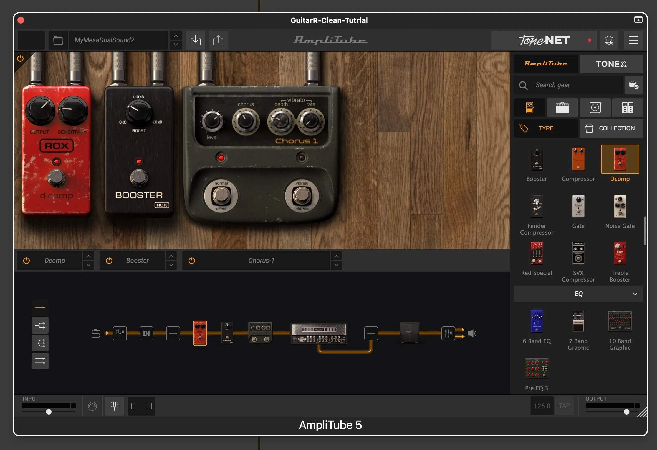Viewport: 657px width, 450px height.
Task: Click the 126.0 tempo value field
Action: click(542, 406)
